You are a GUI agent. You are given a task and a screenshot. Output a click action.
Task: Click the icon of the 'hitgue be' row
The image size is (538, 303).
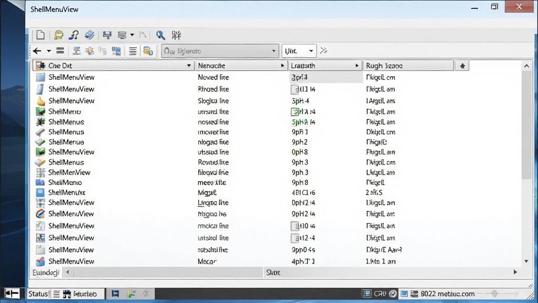pos(40,214)
